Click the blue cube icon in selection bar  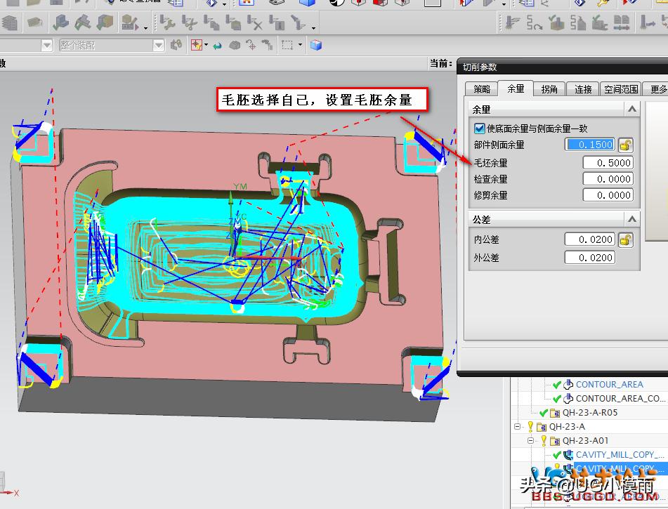pos(315,46)
